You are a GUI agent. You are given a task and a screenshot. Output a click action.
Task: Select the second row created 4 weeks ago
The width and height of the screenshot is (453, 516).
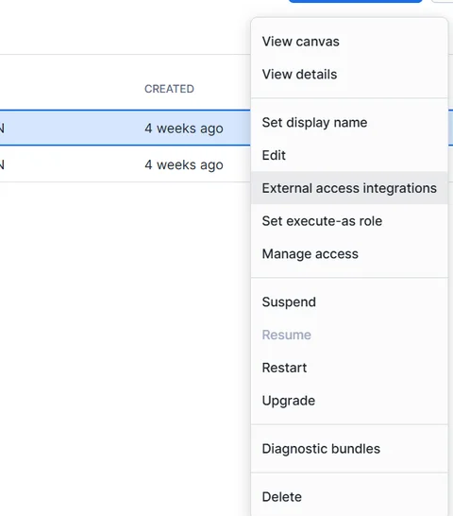[125, 164]
